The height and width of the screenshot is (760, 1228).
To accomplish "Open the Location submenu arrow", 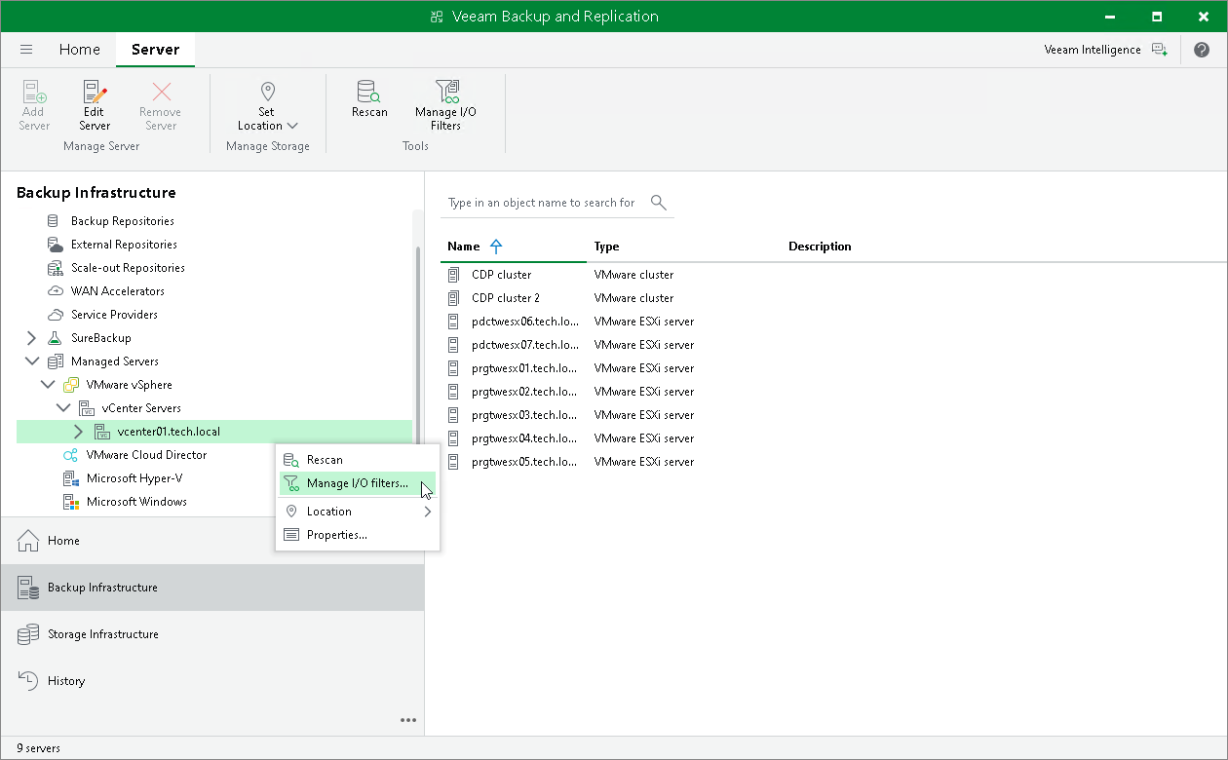I will point(427,512).
